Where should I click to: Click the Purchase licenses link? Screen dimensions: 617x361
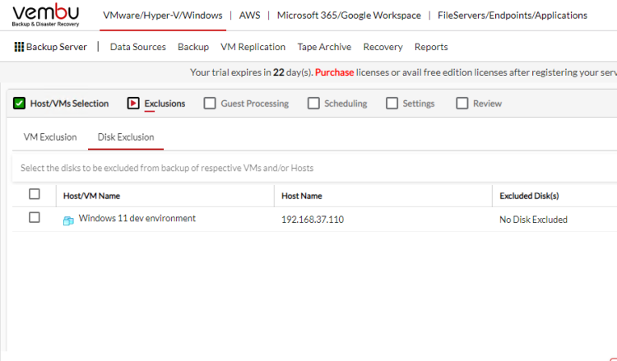[x=334, y=72]
